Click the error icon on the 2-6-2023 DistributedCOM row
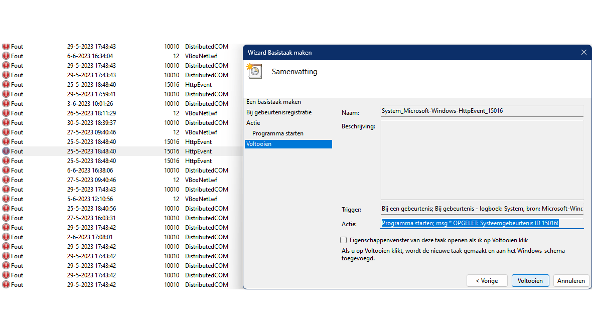 coord(6,237)
